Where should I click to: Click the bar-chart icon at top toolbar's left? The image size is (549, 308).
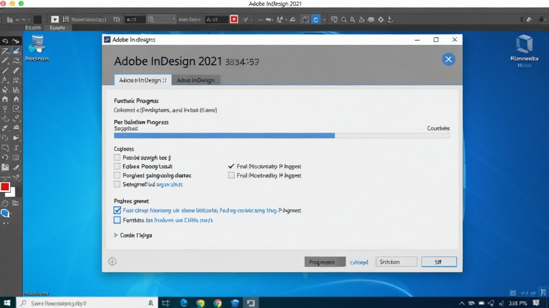tap(10, 20)
